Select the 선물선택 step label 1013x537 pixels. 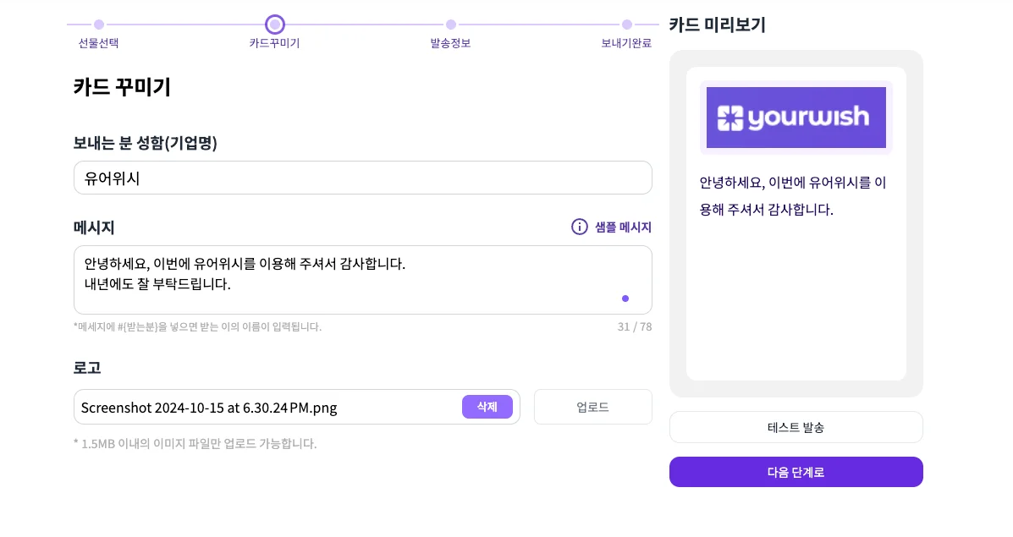97,43
